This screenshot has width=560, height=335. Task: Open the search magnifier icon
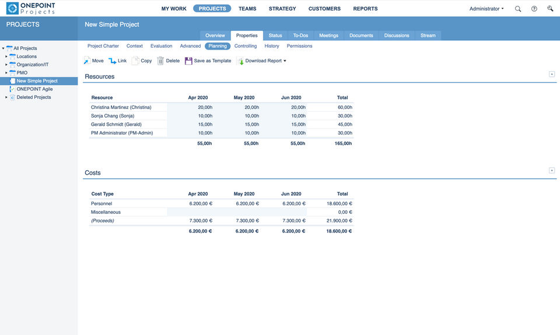tap(518, 9)
